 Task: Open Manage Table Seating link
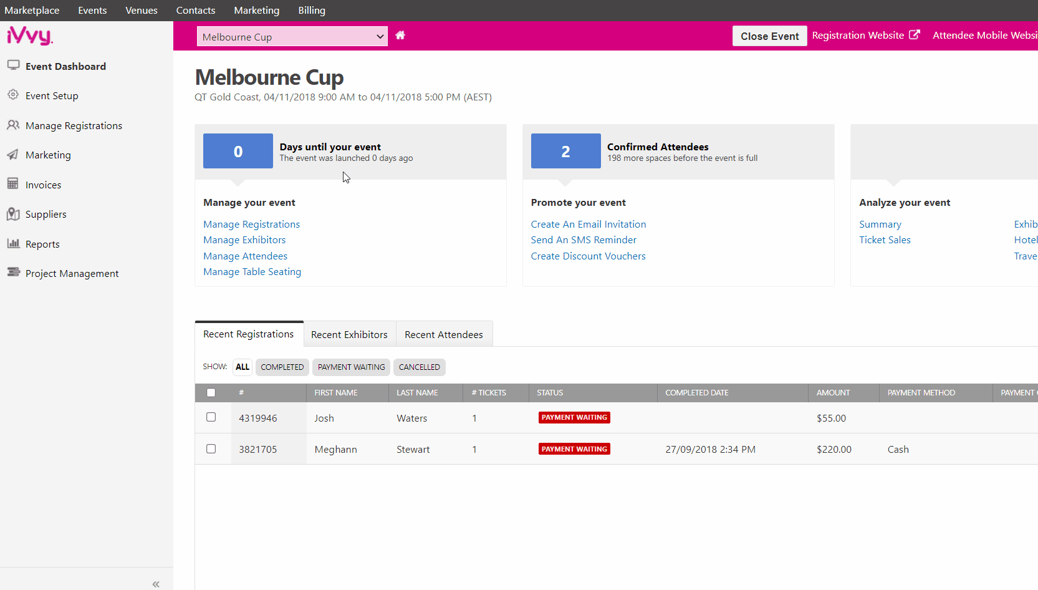(252, 272)
